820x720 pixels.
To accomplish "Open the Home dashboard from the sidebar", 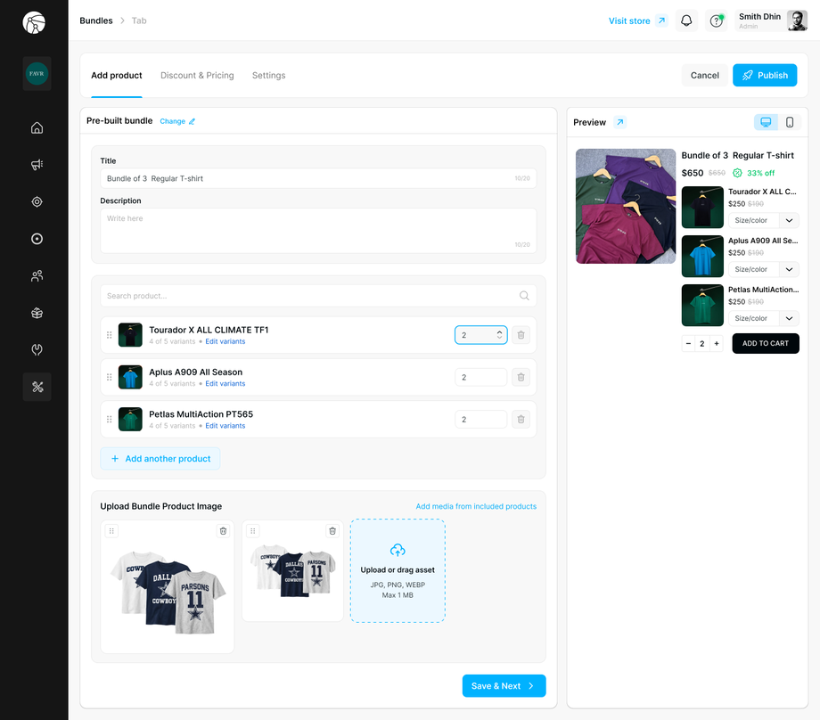I will [37, 127].
